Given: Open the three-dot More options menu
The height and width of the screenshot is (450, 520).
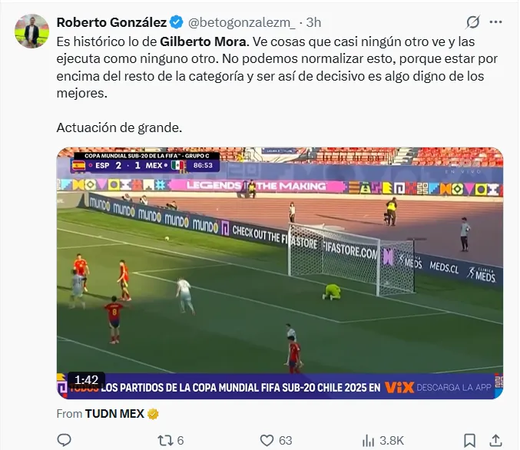Looking at the screenshot, I should pos(495,22).
